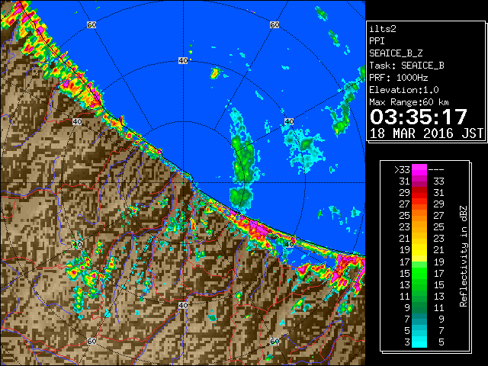This screenshot has height=366, width=488.
Task: Click the '>33' label in the legend
Action: (x=402, y=169)
